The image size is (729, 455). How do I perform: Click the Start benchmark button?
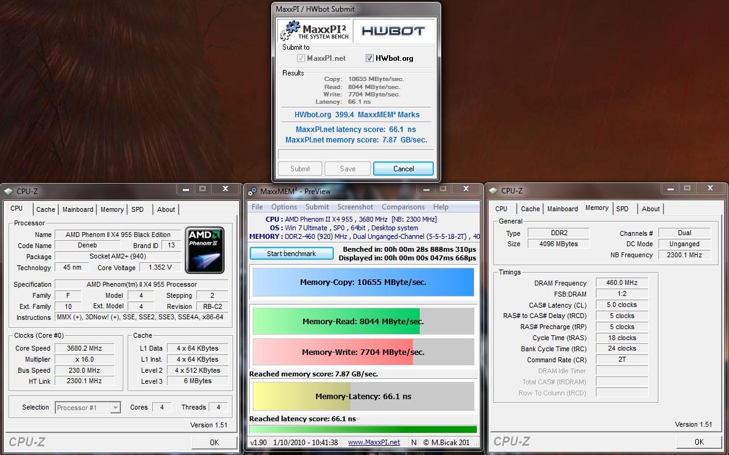[x=291, y=254]
